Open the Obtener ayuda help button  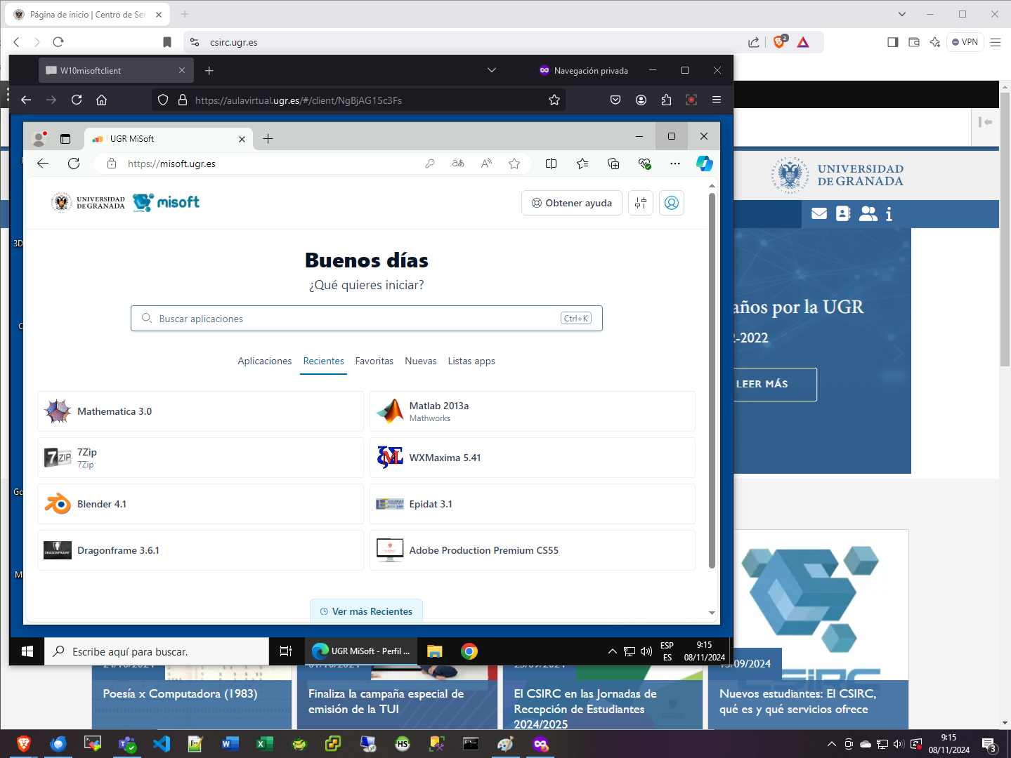tap(571, 203)
